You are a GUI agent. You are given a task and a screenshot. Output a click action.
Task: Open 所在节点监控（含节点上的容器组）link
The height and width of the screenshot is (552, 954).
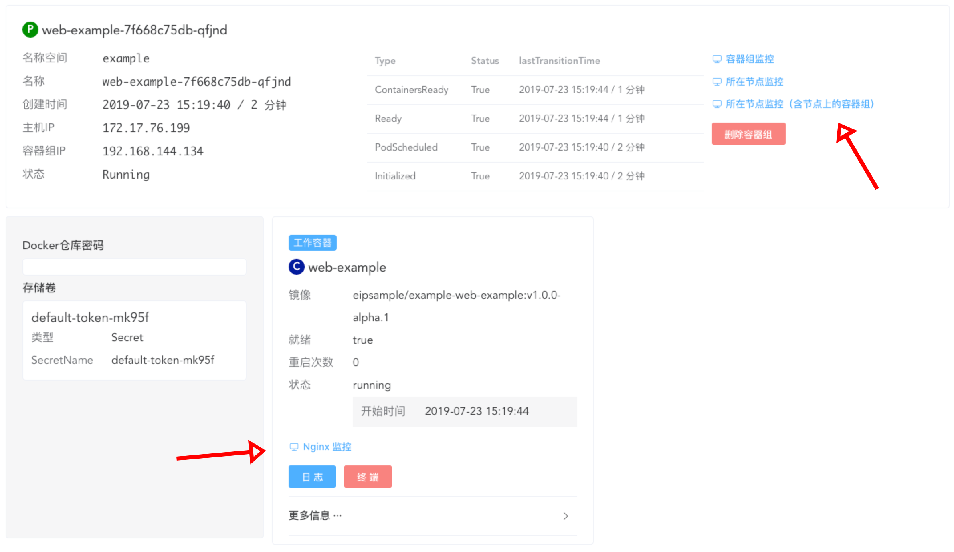(x=800, y=104)
